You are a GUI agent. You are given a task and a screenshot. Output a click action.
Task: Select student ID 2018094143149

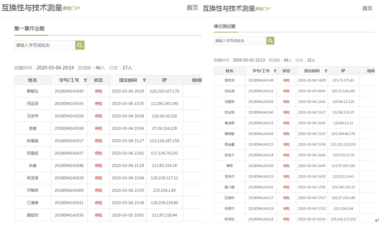click(261, 80)
